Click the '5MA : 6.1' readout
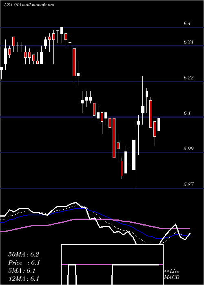Viewport: 204px width, 285px height. click(22, 271)
